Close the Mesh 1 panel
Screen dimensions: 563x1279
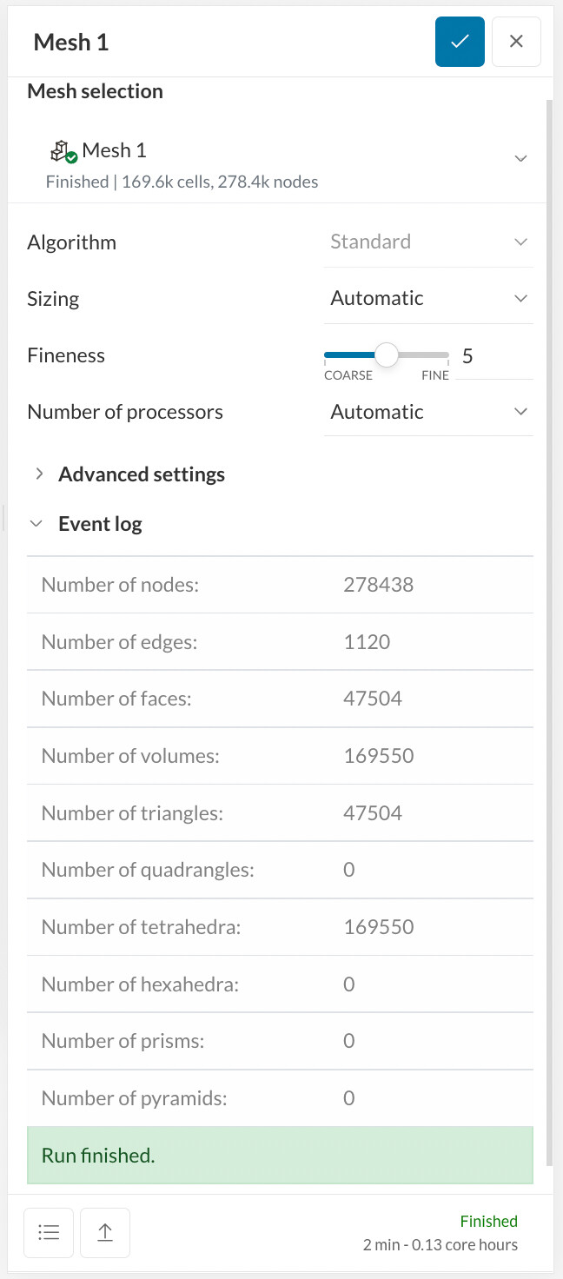pos(516,42)
